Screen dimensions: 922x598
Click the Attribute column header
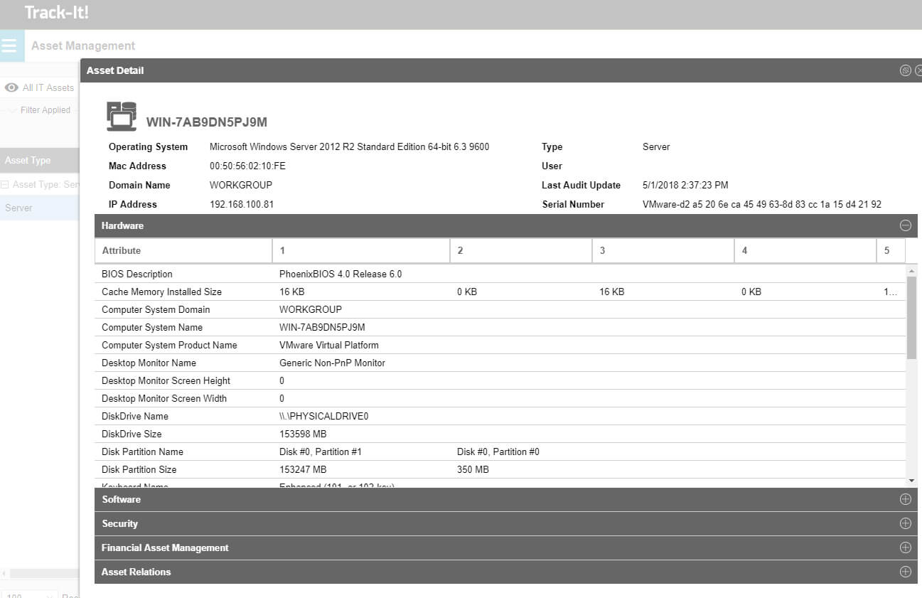coord(122,250)
